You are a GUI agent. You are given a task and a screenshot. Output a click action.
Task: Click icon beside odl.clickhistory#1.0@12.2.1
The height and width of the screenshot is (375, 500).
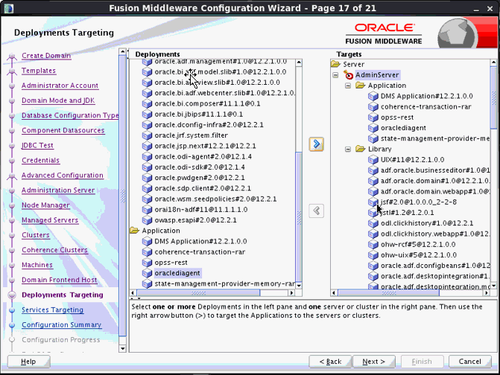[373, 223]
